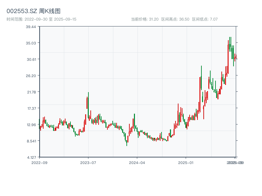
Task: Click the highest green candle near 36.50
Action: [x=230, y=44]
